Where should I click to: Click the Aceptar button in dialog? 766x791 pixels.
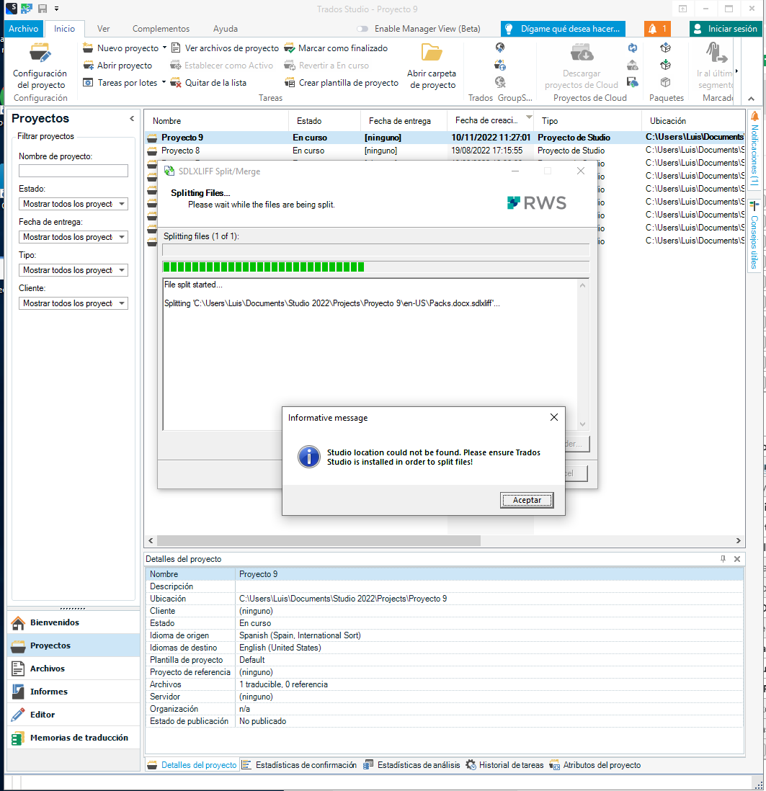coord(526,500)
